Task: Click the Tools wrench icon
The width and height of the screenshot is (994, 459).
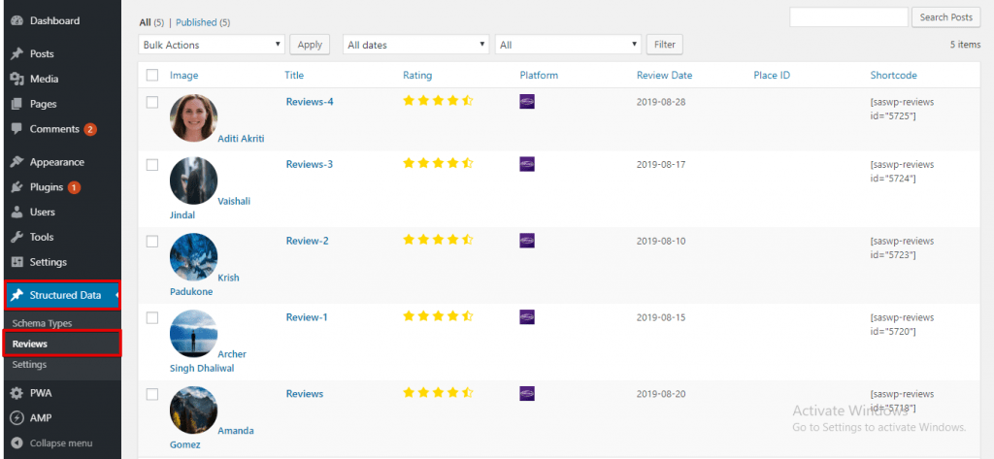Action: tap(17, 237)
